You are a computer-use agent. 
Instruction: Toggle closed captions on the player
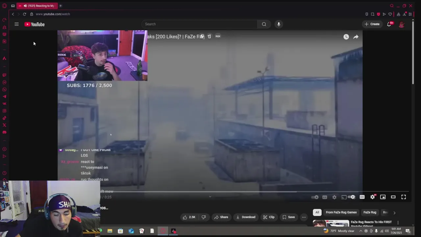click(362, 197)
